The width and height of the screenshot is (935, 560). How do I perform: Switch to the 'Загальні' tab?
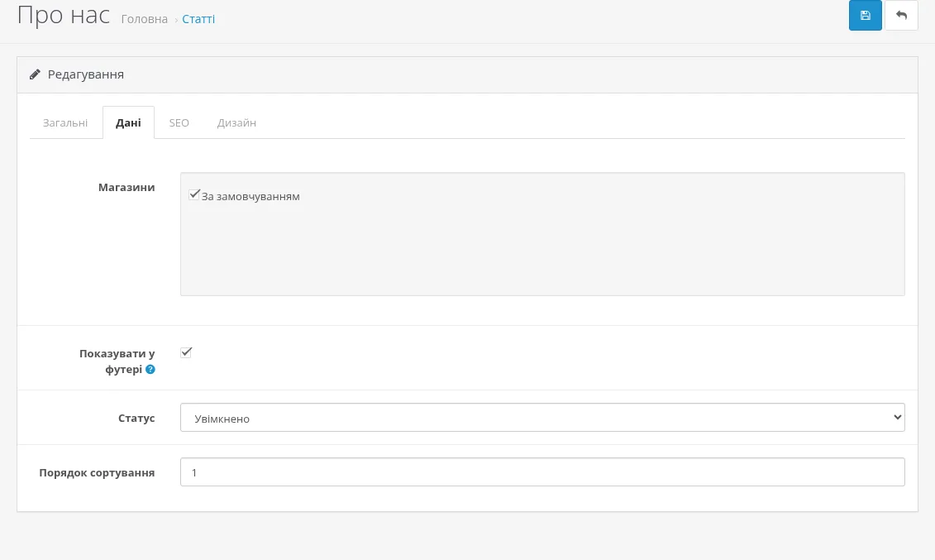click(65, 123)
